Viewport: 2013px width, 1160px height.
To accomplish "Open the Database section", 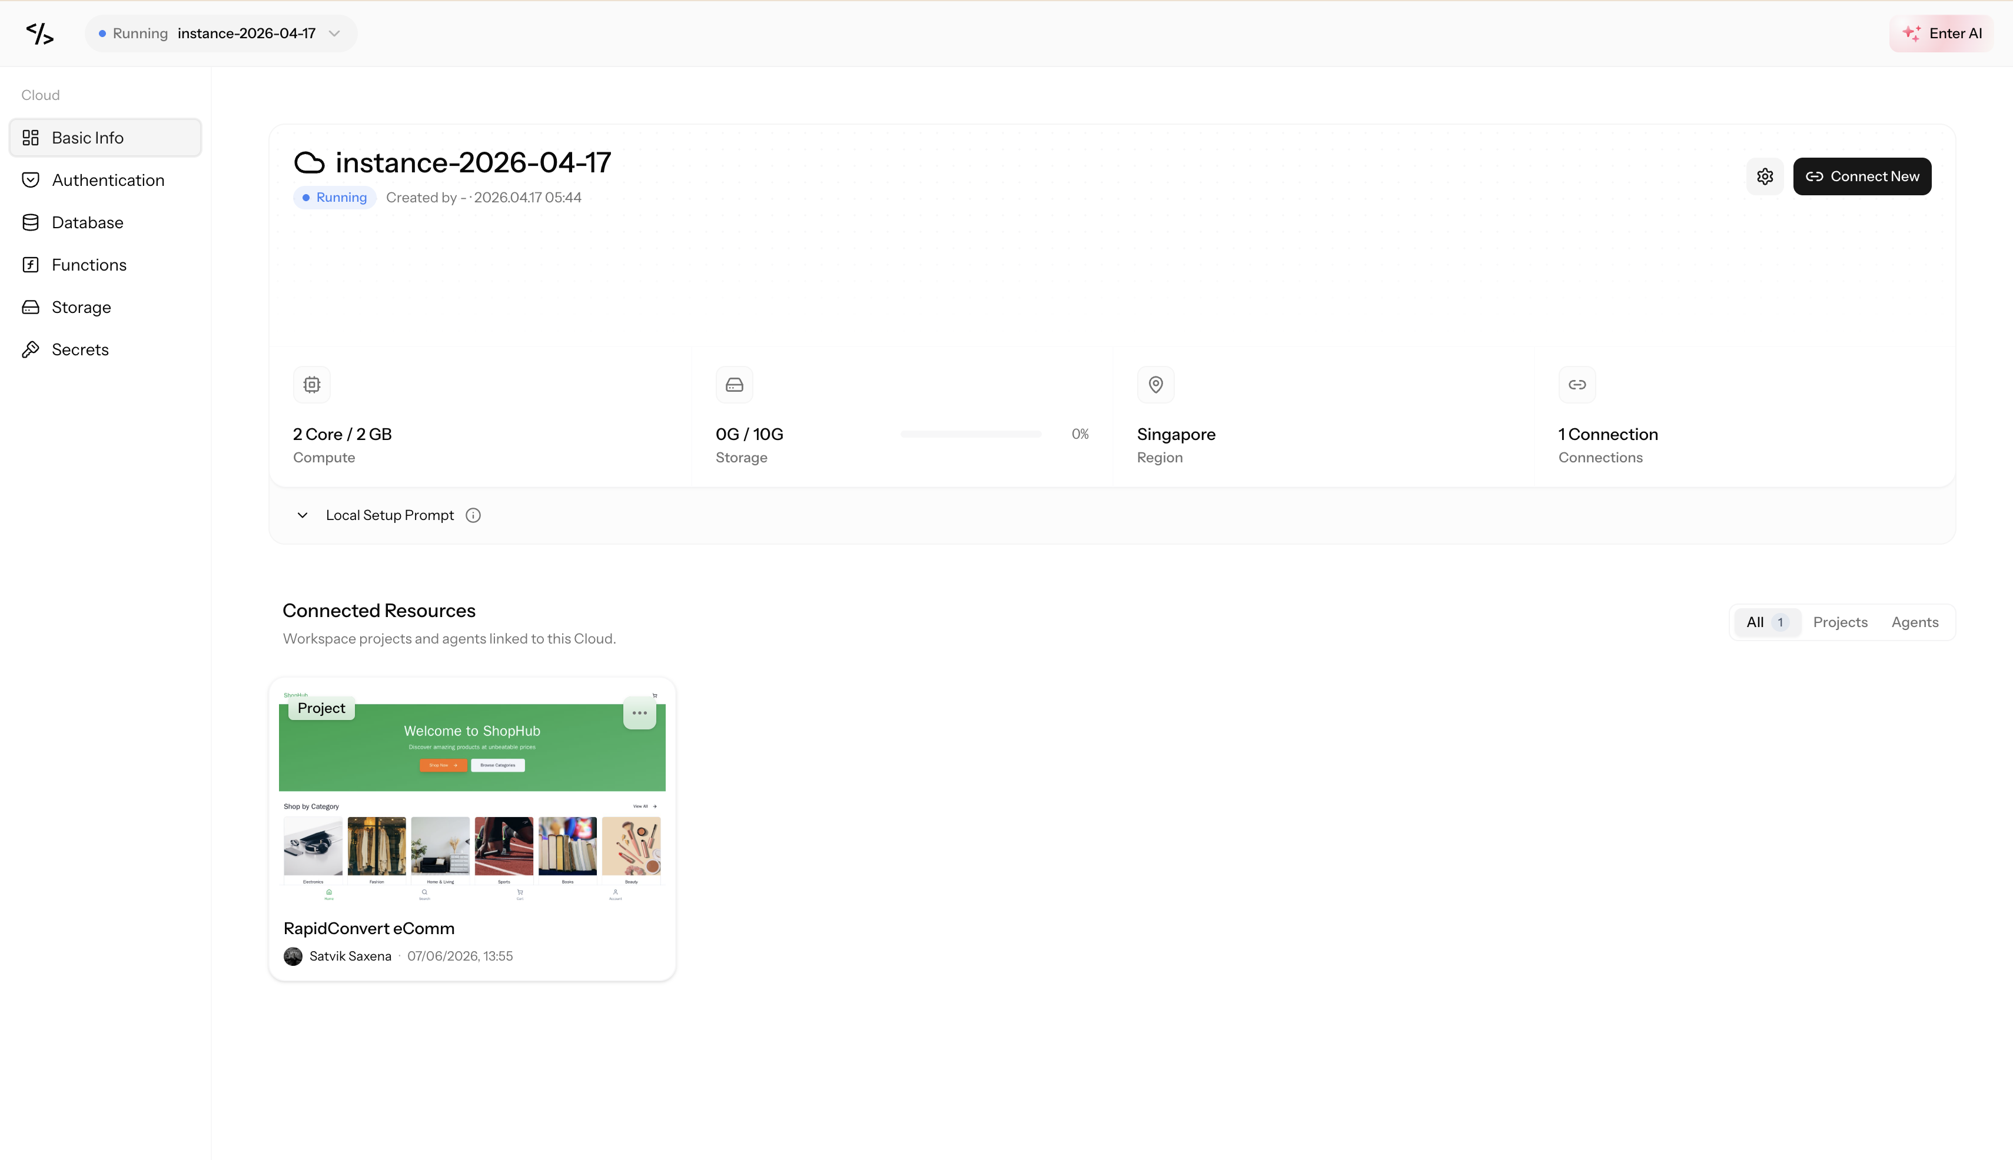I will point(105,222).
